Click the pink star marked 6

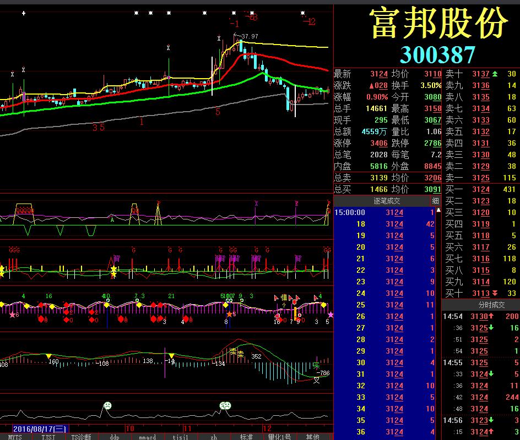coord(13,315)
